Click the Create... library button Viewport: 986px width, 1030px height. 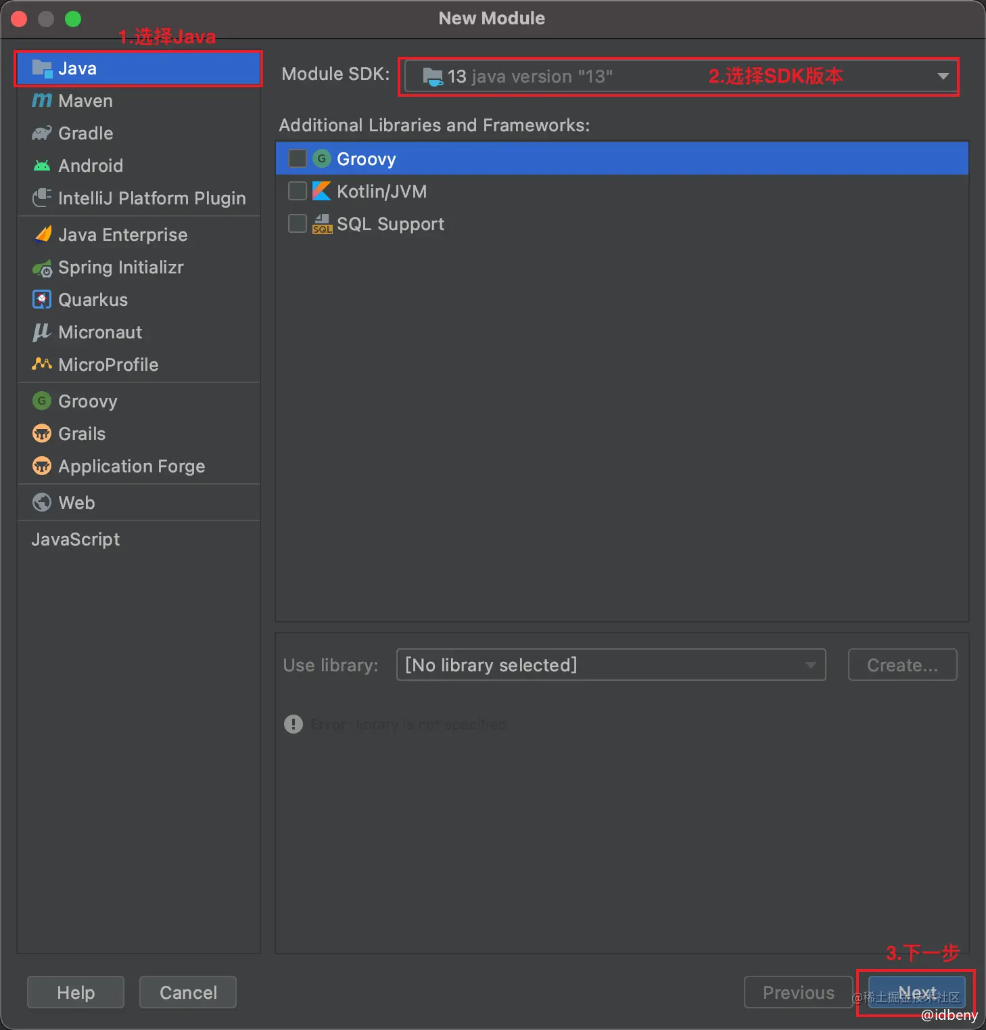[x=902, y=665]
